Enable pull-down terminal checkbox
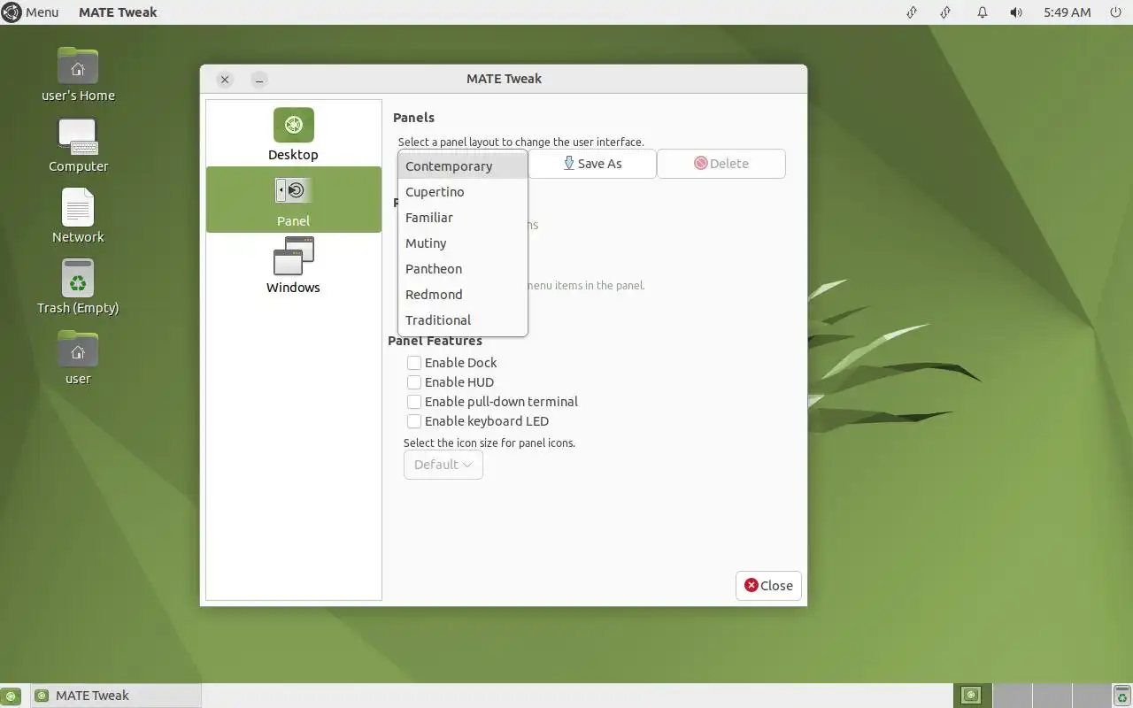Viewport: 1133px width, 708px height. click(x=413, y=402)
